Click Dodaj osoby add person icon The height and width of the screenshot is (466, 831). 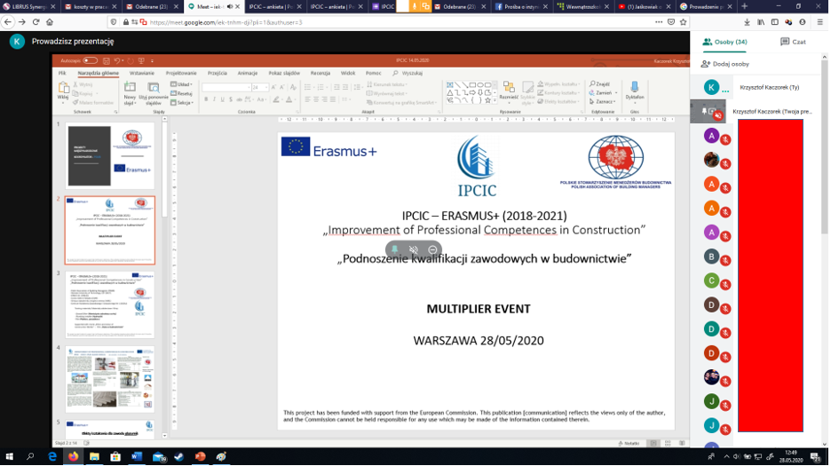[706, 64]
